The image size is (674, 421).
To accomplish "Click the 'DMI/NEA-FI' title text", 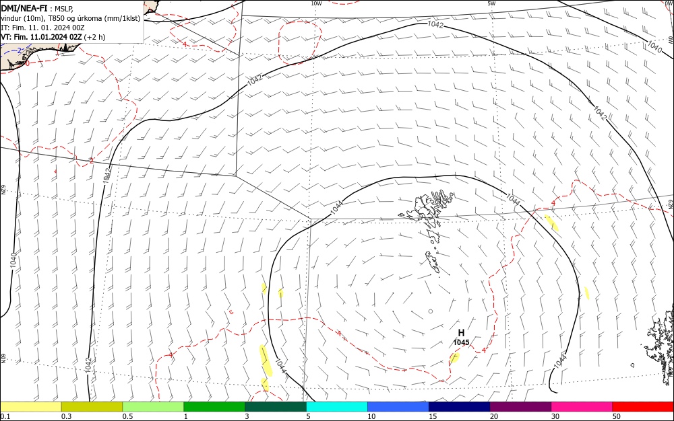I will click(24, 8).
